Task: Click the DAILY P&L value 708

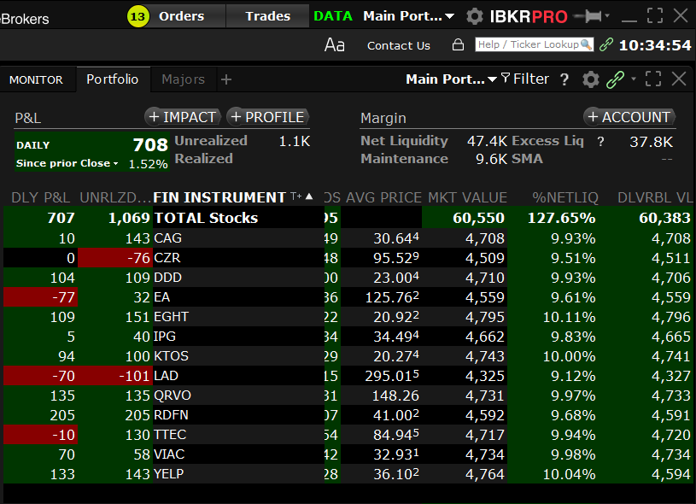Action: (150, 144)
